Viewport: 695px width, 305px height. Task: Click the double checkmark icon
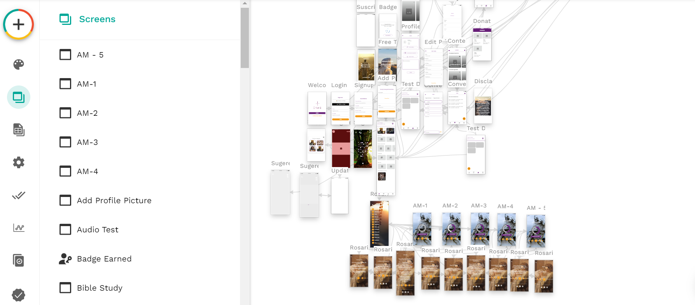click(x=18, y=195)
